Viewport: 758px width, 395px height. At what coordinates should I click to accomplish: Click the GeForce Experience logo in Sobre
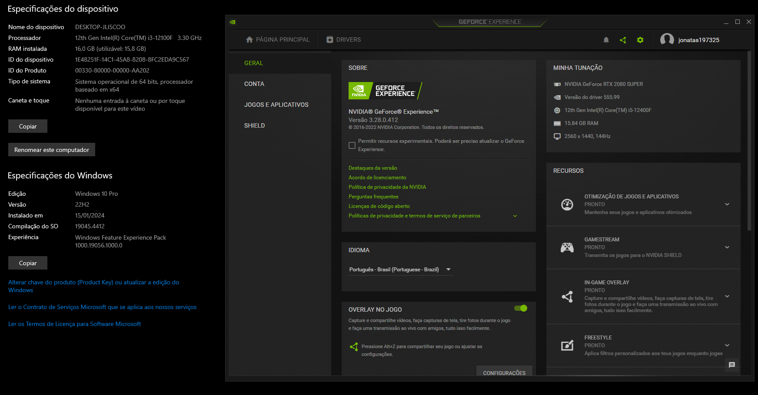(385, 91)
